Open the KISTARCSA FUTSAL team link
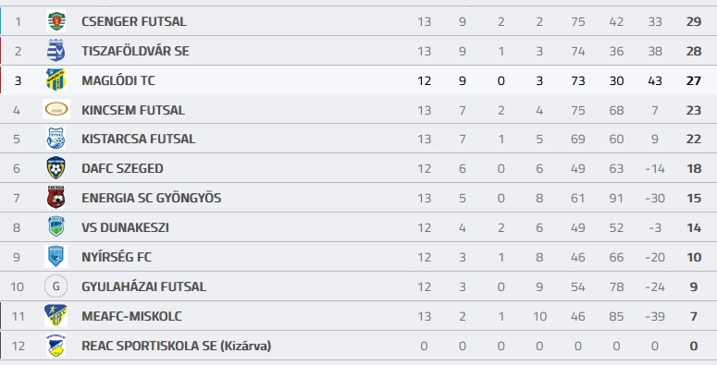Image resolution: width=717 pixels, height=365 pixels. click(139, 139)
